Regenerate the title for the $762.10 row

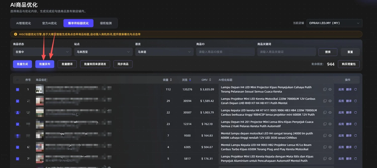355,124
